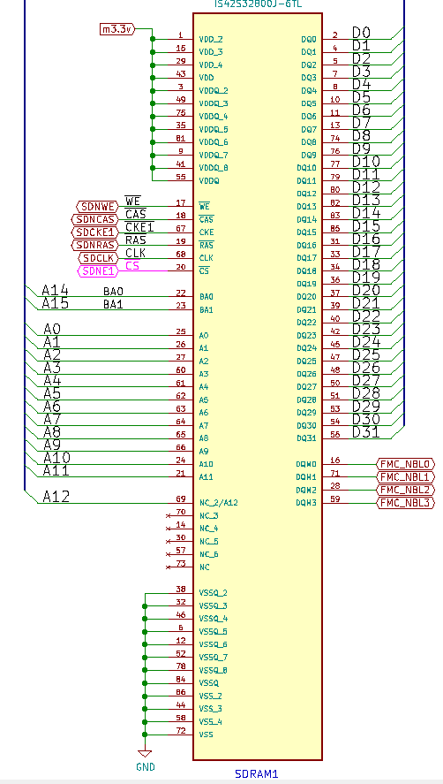Select the A15 net label

[x=56, y=303]
